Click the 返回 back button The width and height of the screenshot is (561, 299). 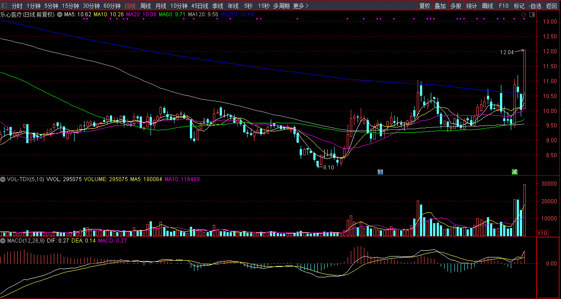pyautogui.click(x=552, y=6)
